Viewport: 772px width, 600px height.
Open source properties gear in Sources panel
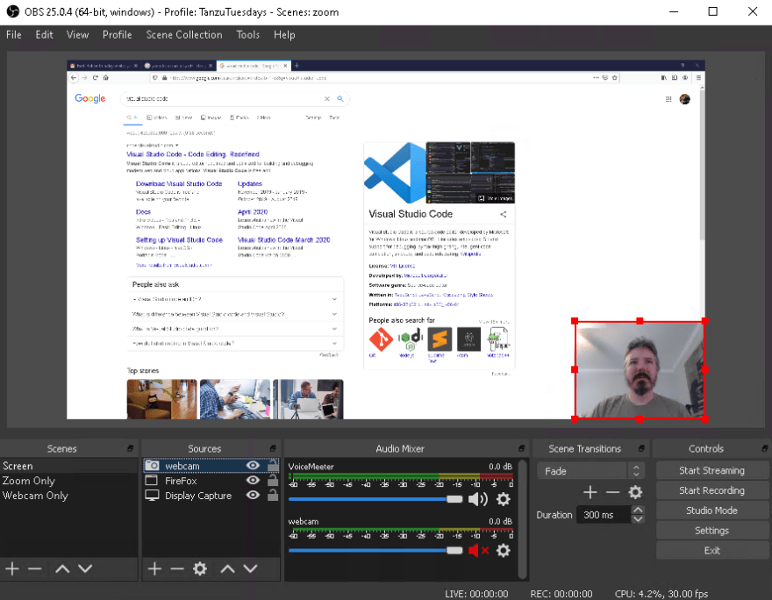pos(200,569)
